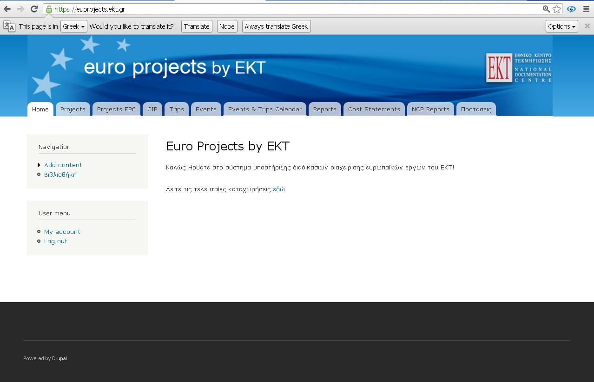
Task: Click the Add content link
Action: pyautogui.click(x=63, y=165)
